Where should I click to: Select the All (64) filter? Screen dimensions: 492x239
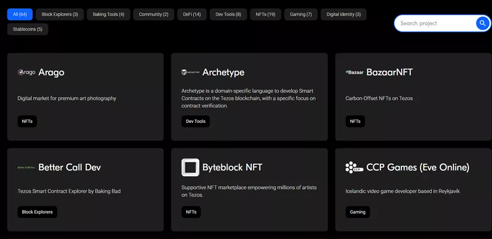20,14
